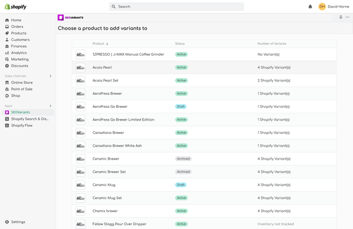
Task: Click the Canadiano Brewer thumbnail
Action: click(81, 133)
